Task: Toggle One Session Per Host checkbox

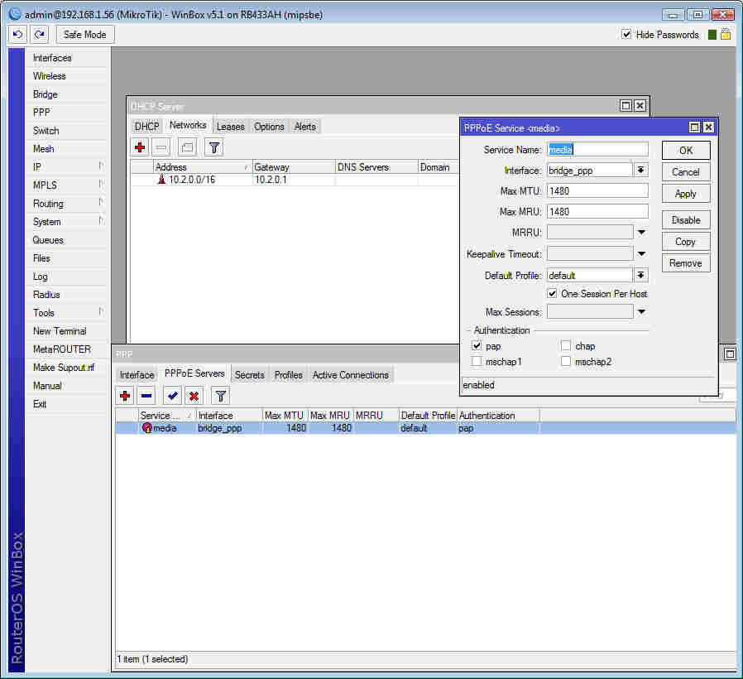Action: point(552,293)
